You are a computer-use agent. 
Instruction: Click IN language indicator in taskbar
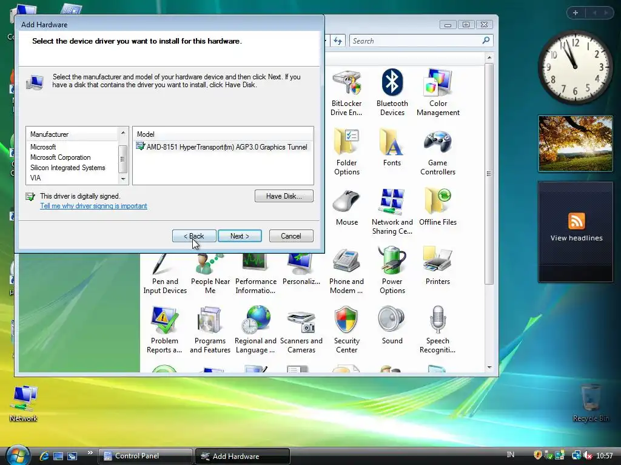511,455
